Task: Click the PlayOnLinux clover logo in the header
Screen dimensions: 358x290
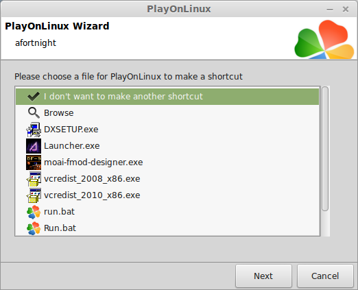Action: [324, 39]
